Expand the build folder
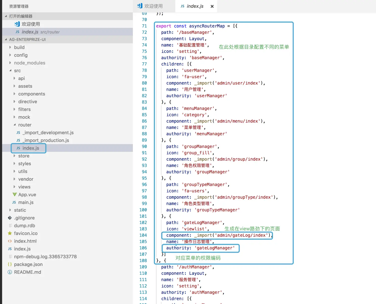 pyautogui.click(x=10, y=47)
